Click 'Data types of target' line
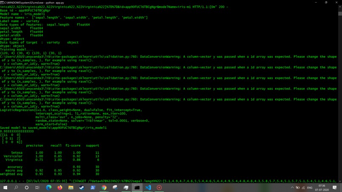The image size is (342, 192). (x=39, y=42)
